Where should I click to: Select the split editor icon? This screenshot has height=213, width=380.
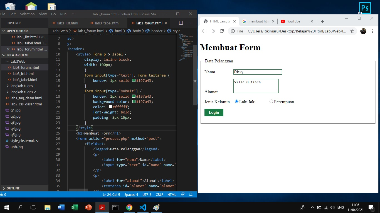click(x=181, y=23)
